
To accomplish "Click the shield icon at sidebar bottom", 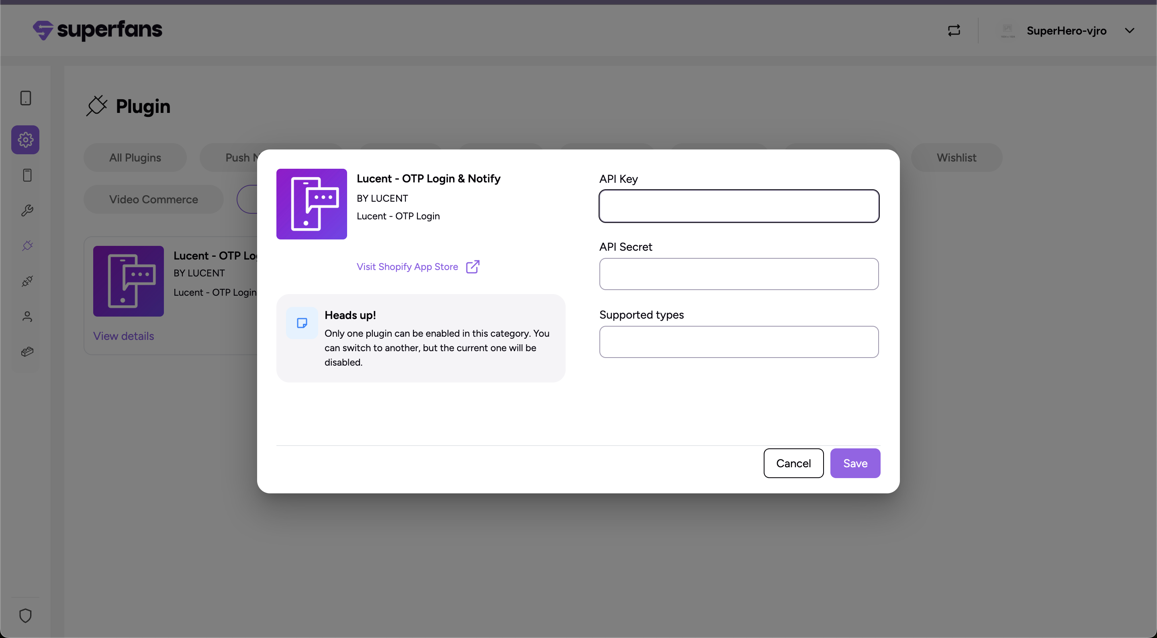I will click(x=26, y=615).
